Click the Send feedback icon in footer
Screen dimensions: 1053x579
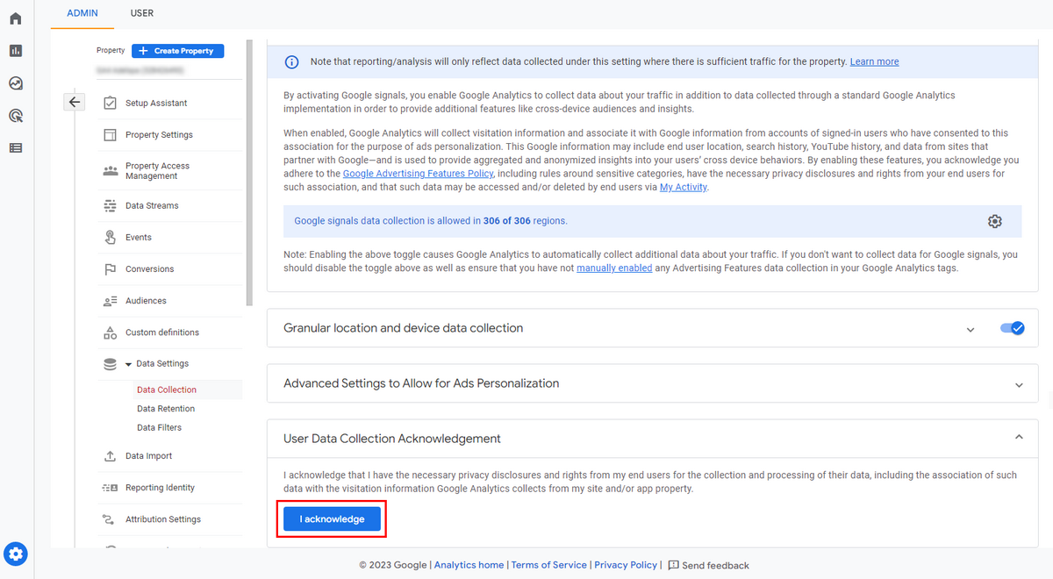673,565
